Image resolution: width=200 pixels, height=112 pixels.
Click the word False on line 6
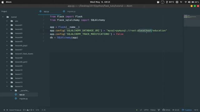click(120, 34)
